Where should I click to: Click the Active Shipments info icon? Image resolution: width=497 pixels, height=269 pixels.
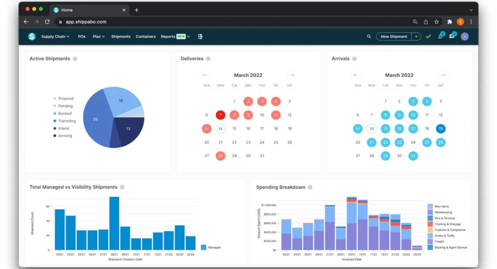75,59
